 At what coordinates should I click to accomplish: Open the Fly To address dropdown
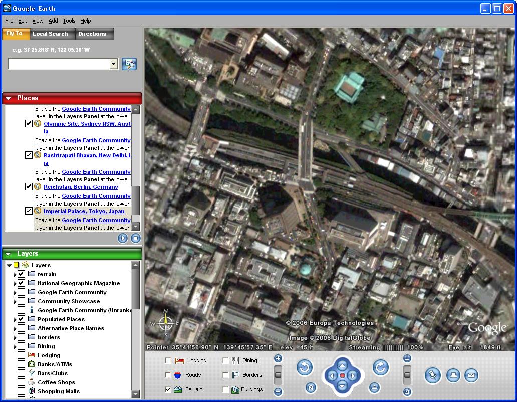click(113, 64)
